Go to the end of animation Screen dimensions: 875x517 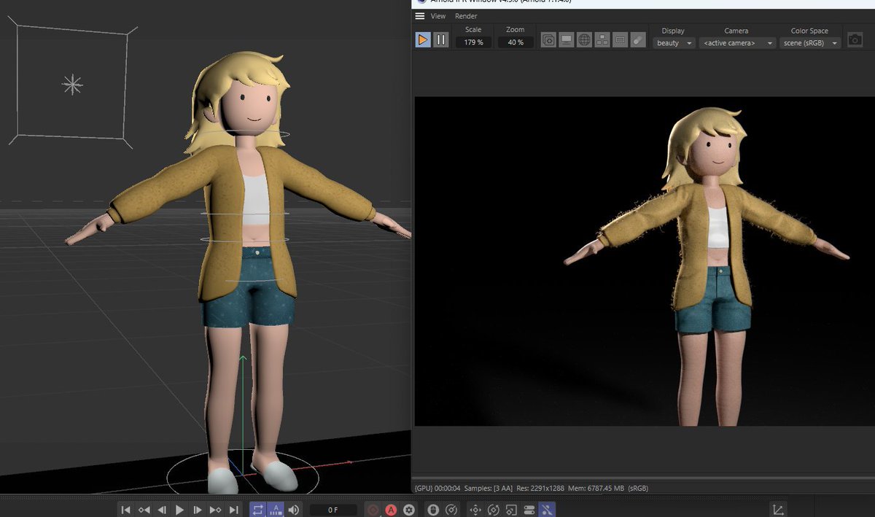pyautogui.click(x=234, y=510)
